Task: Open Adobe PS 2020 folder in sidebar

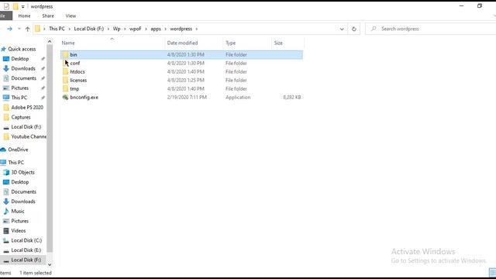Action: tap(27, 108)
